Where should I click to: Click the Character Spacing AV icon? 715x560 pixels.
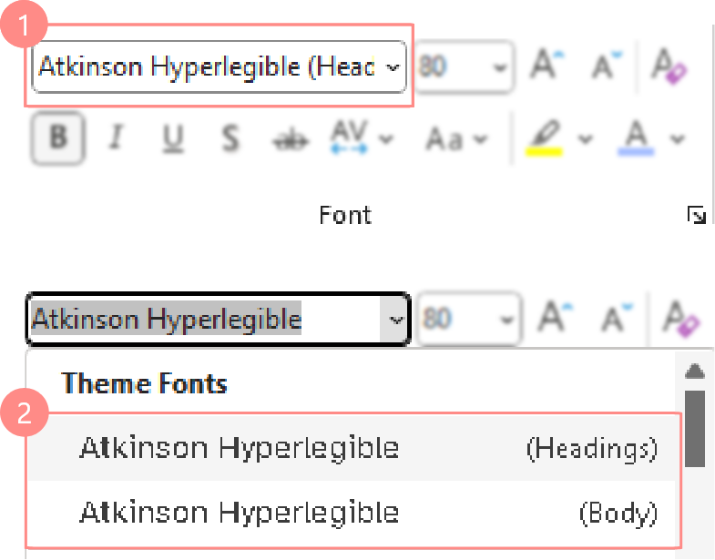(x=349, y=137)
